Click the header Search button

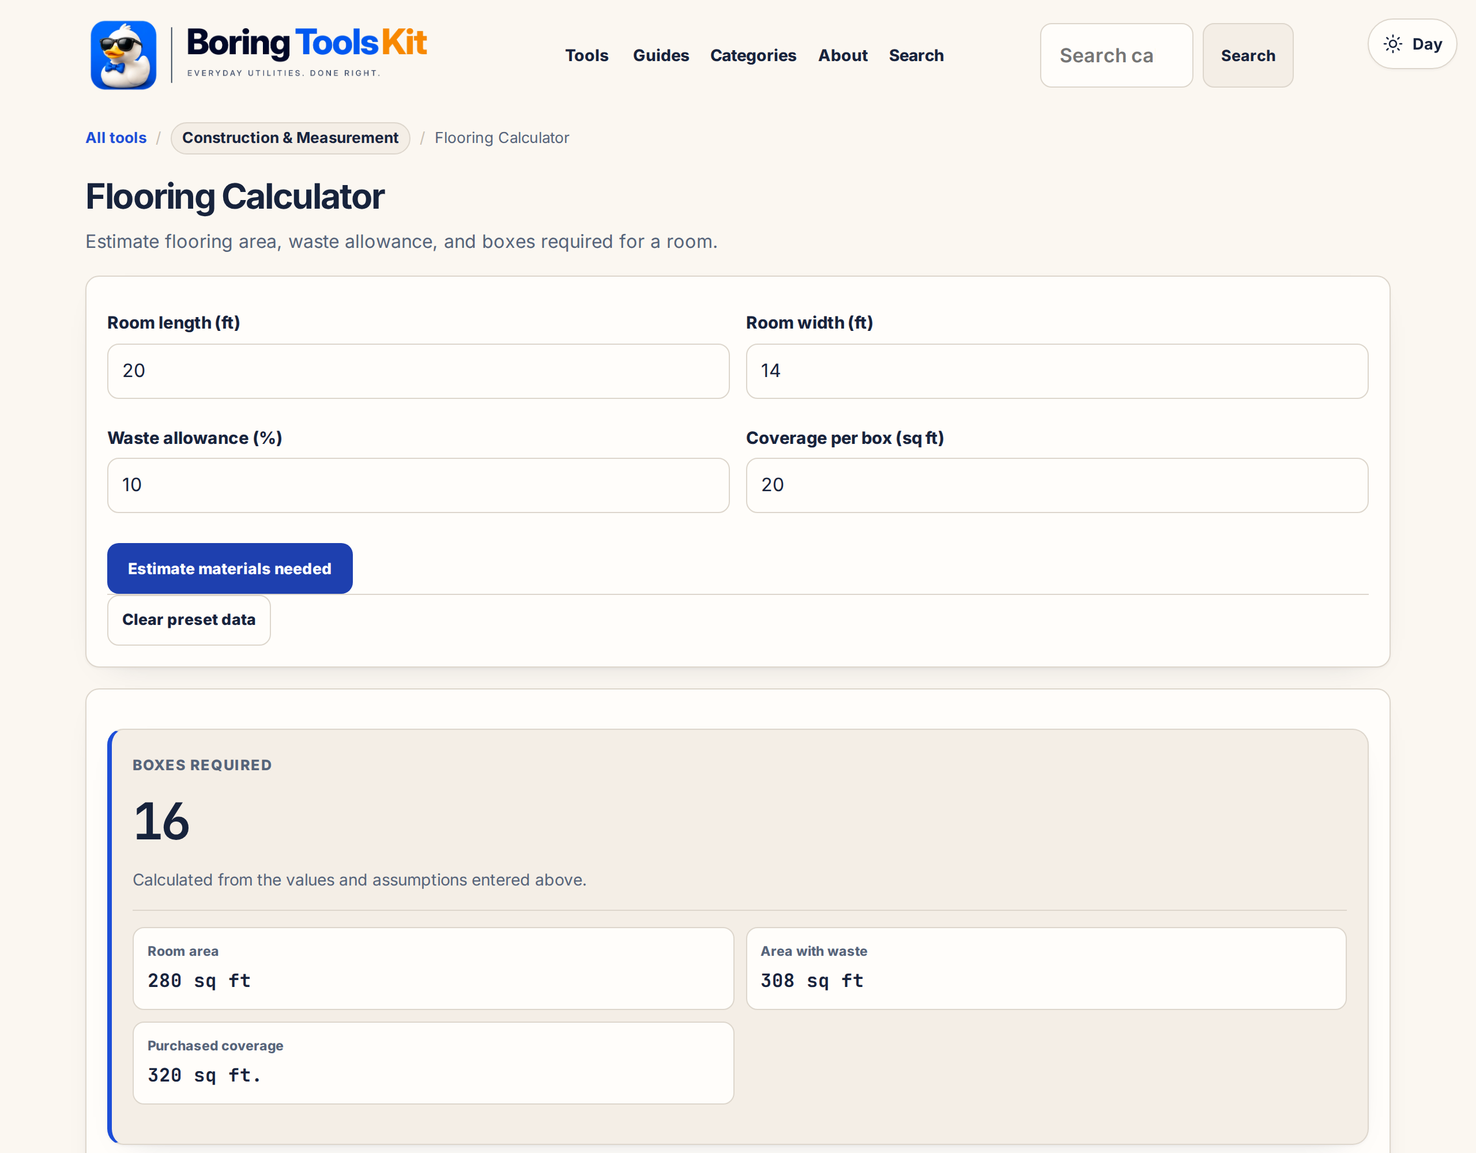click(x=1248, y=55)
